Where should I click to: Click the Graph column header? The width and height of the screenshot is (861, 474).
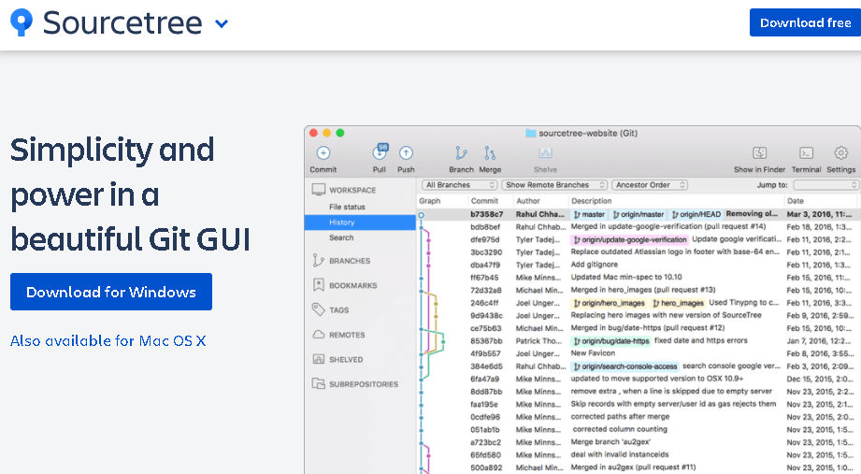coord(429,201)
